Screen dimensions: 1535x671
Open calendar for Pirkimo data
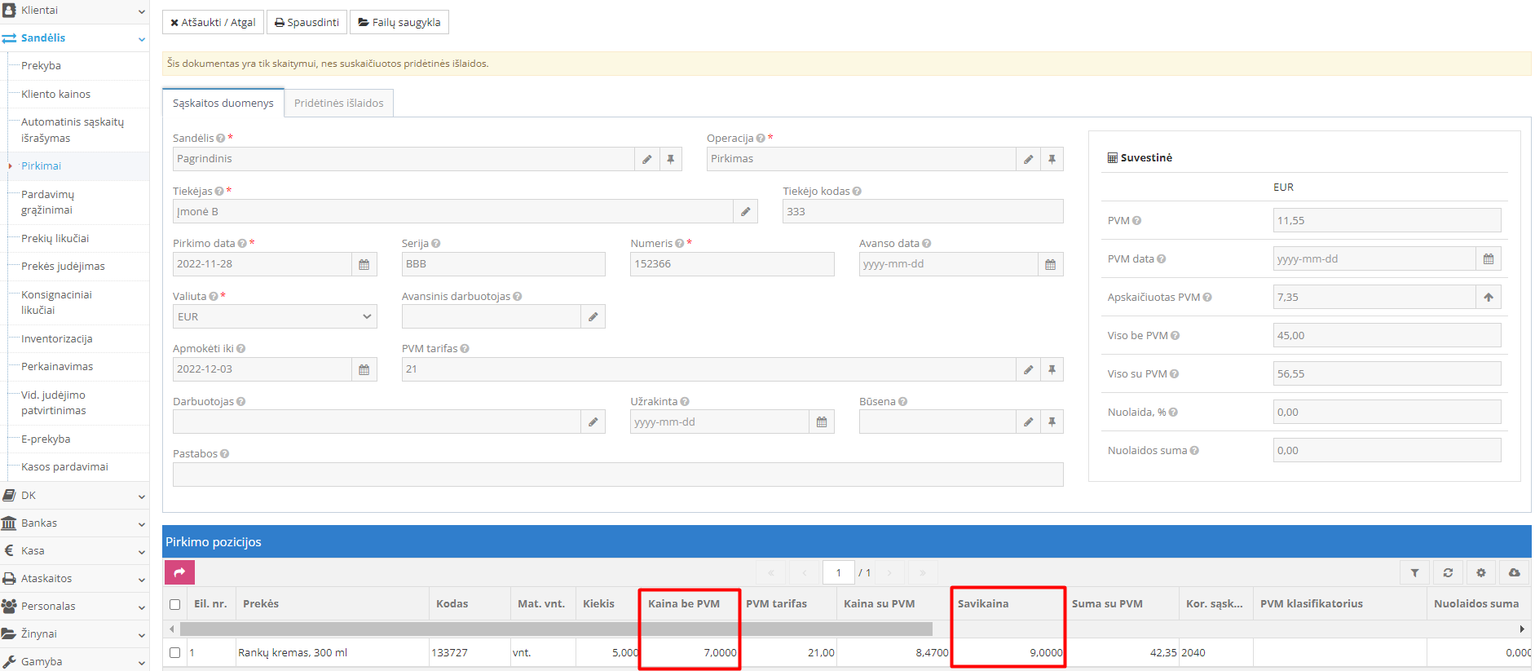click(364, 264)
